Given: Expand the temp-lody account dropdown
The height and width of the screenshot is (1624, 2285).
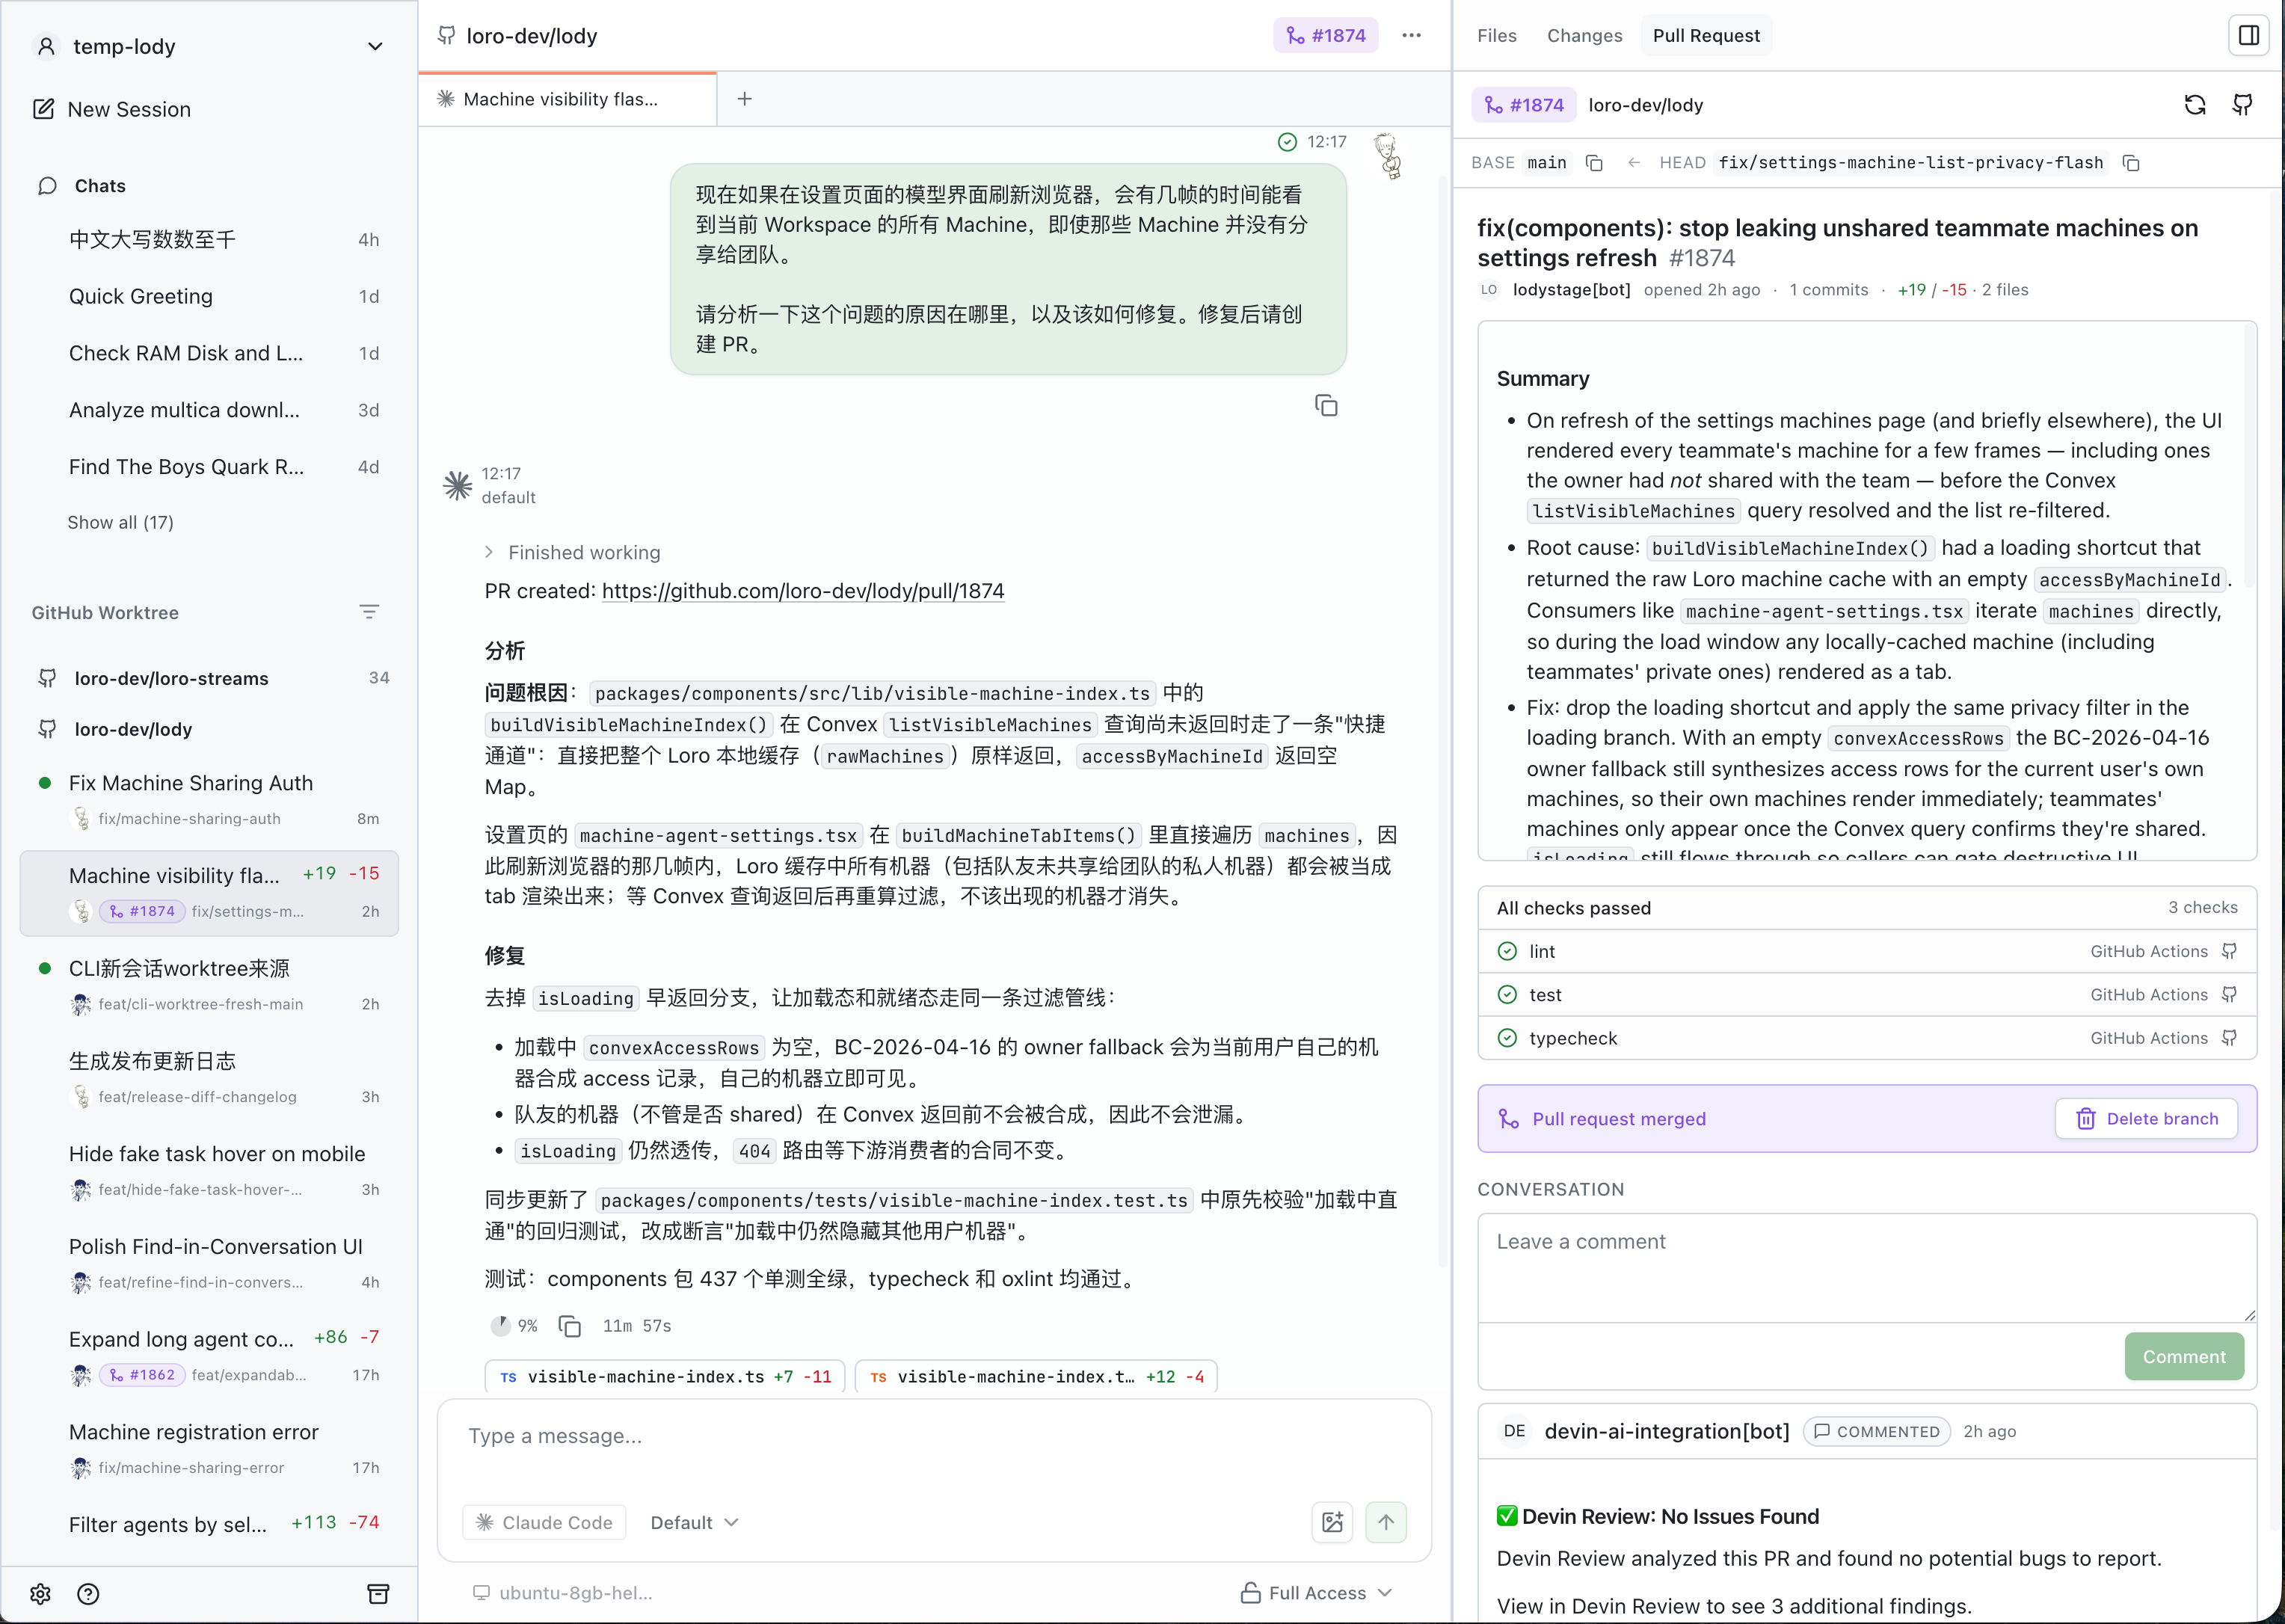Looking at the screenshot, I should (375, 46).
